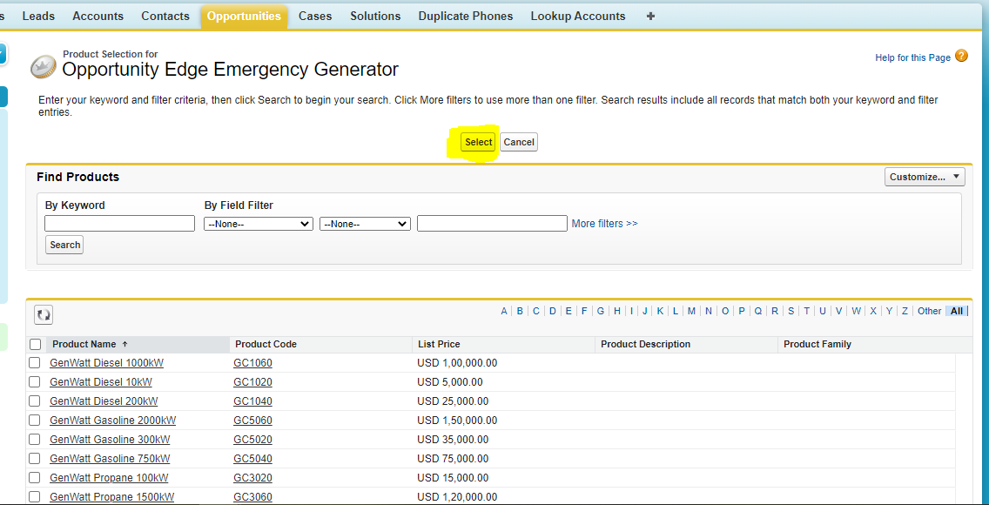The image size is (989, 505).
Task: Check the GenWatt Diesel 1000kW checkbox
Action: coord(35,363)
